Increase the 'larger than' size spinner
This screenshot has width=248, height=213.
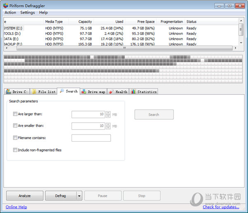tap(108, 113)
